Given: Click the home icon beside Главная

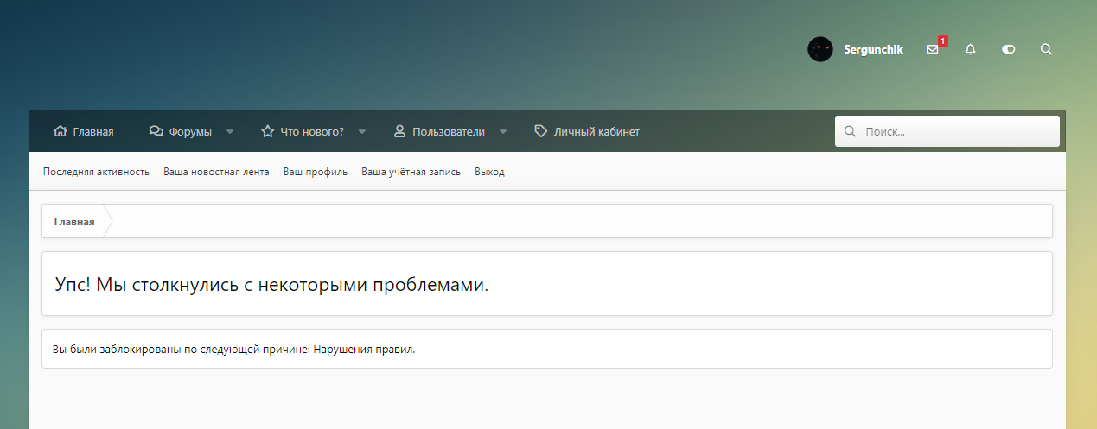Looking at the screenshot, I should [60, 132].
